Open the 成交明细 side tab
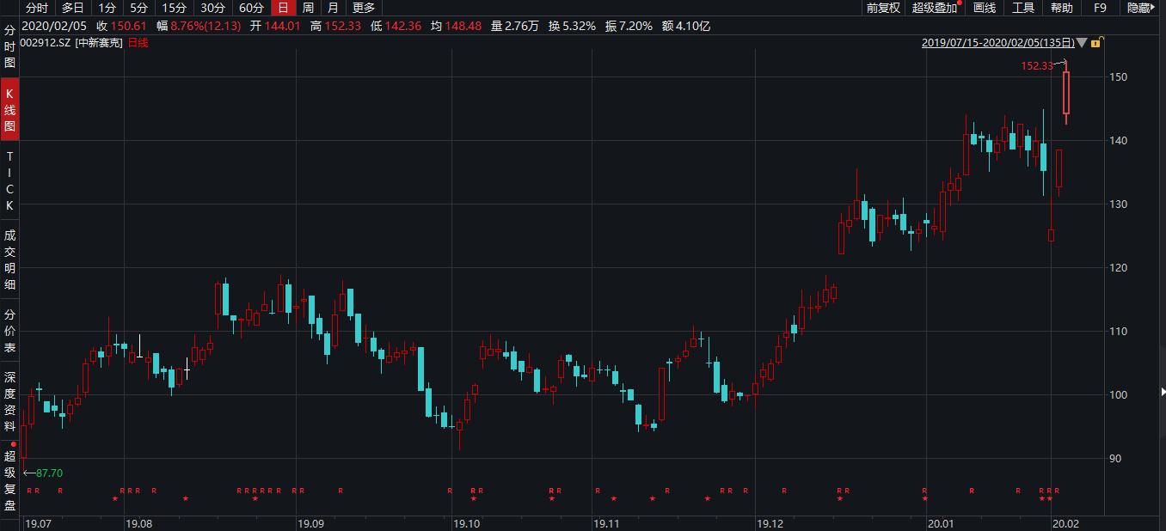The image size is (1166, 531). (10, 259)
